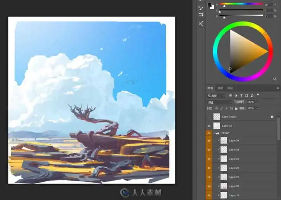The image size is (281, 200).
Task: Toggle the layer filtering on/off switch
Action: pyautogui.click(x=258, y=95)
